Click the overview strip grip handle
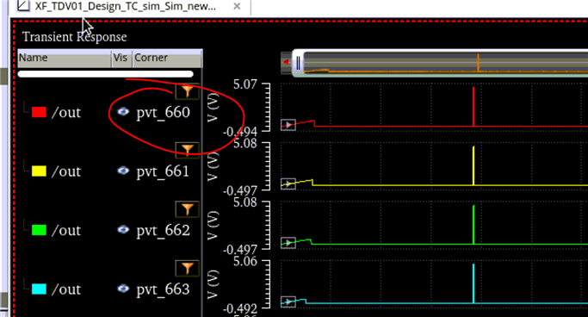Image resolution: width=588 pixels, height=317 pixels. coord(298,63)
